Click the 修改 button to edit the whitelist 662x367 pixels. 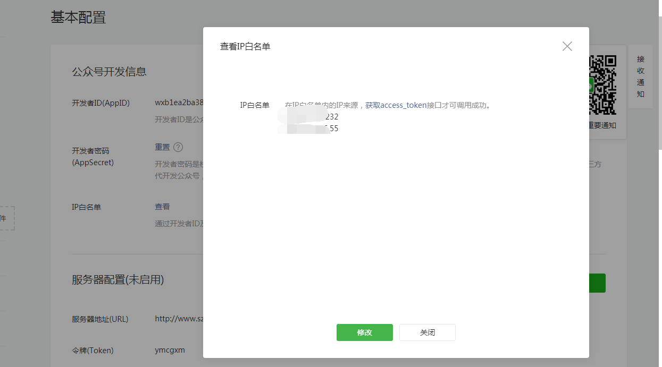pyautogui.click(x=364, y=332)
